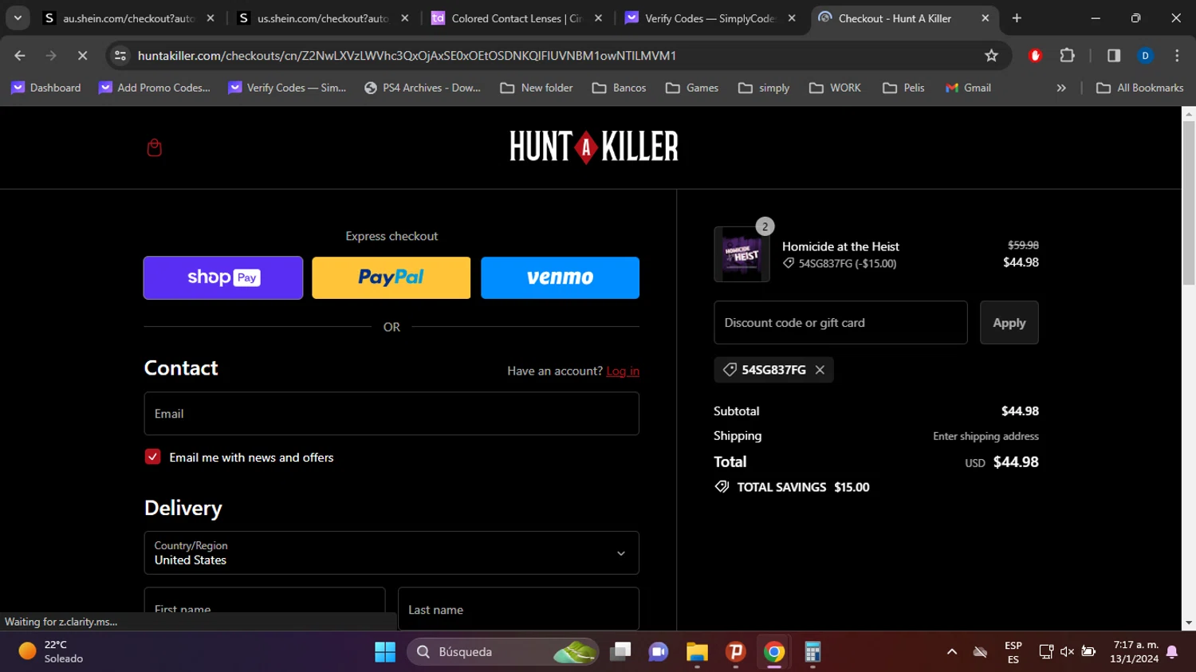Screen dimensions: 1196x672
Task: Open the Extensions puzzle menu
Action: click(x=1067, y=56)
